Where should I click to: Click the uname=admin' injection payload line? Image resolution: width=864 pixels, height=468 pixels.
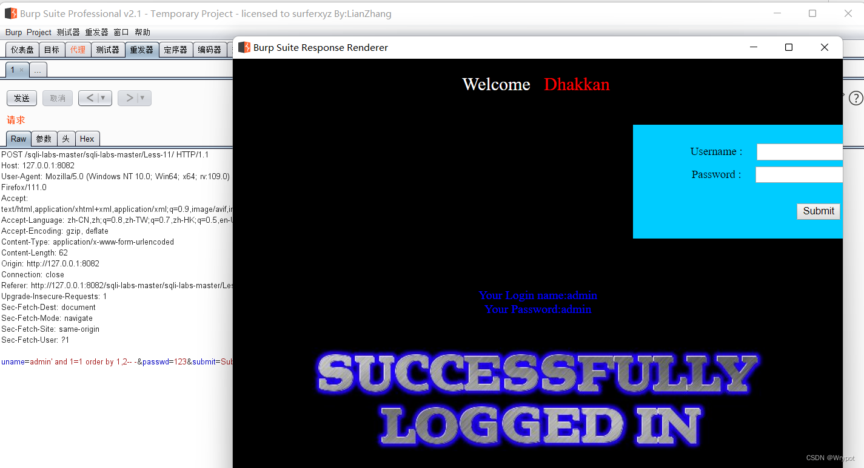tap(116, 361)
